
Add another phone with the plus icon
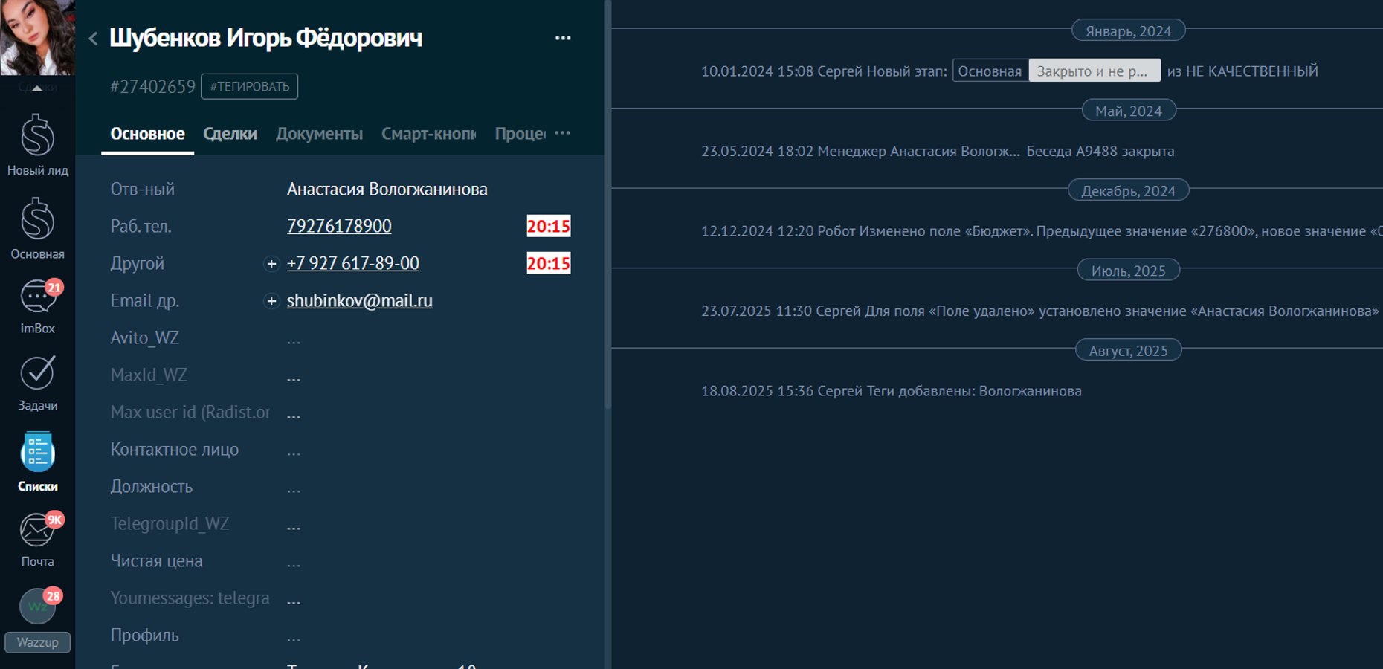[271, 264]
